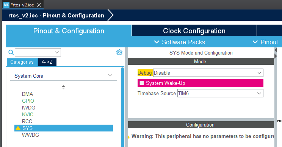Select GPIO in System Core list
This screenshot has width=282, height=147.
[28, 101]
